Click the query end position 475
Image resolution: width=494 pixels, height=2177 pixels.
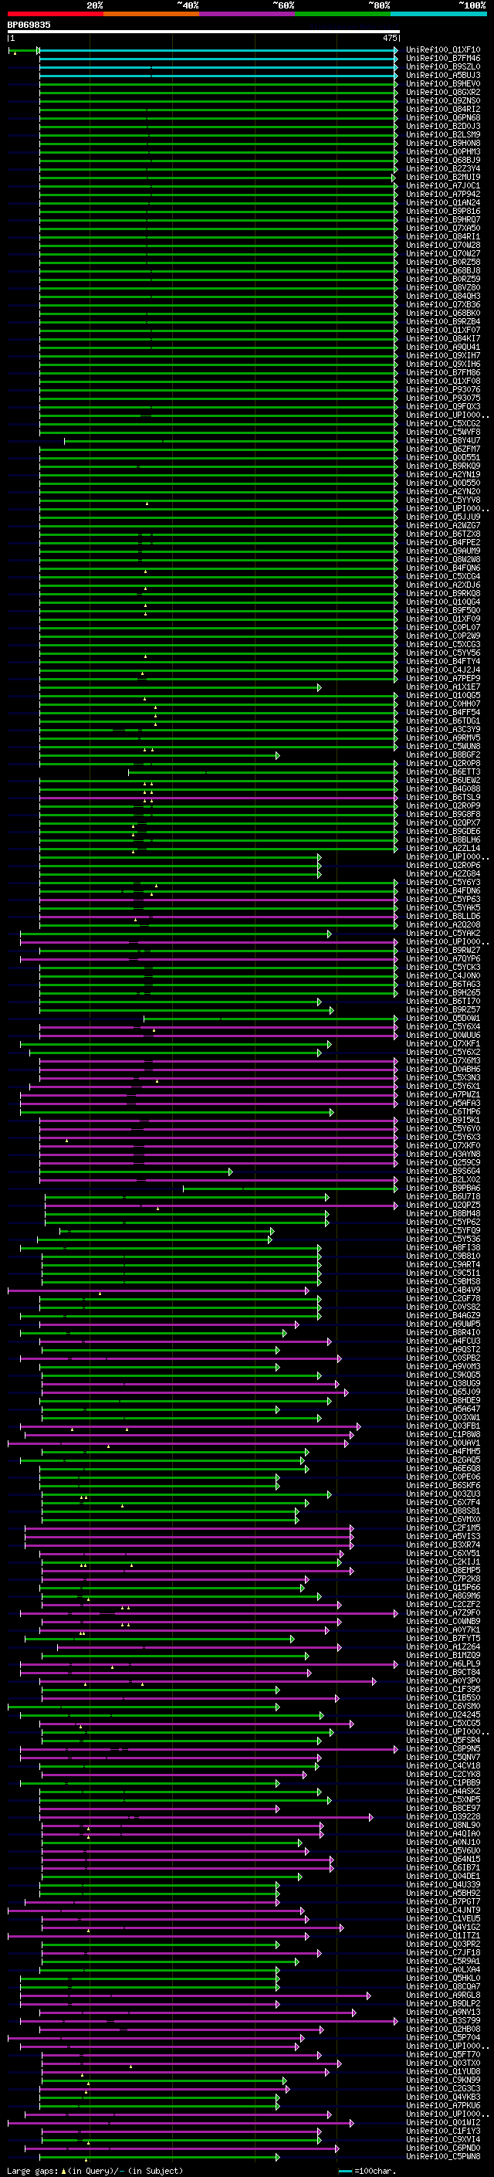point(390,38)
